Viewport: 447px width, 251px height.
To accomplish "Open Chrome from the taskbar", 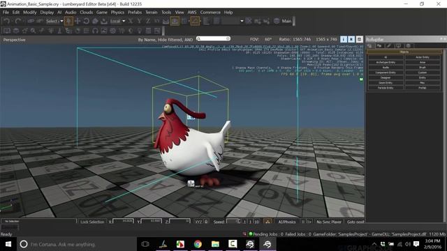I will click(198, 244).
